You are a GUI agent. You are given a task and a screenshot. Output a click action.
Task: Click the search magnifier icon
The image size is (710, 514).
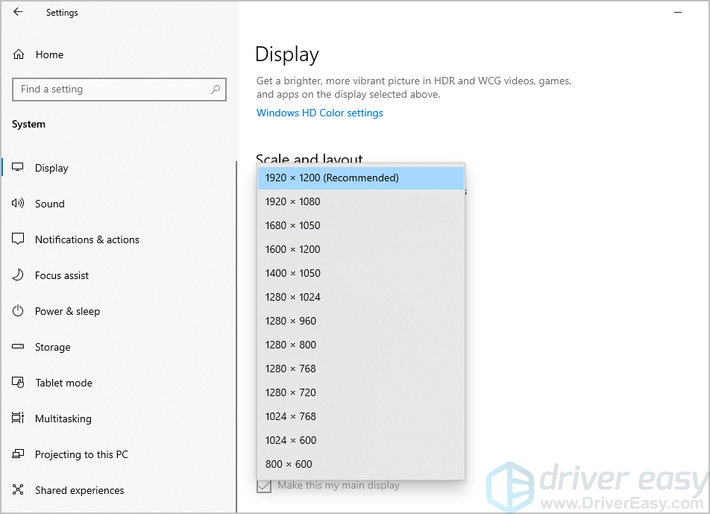click(216, 90)
